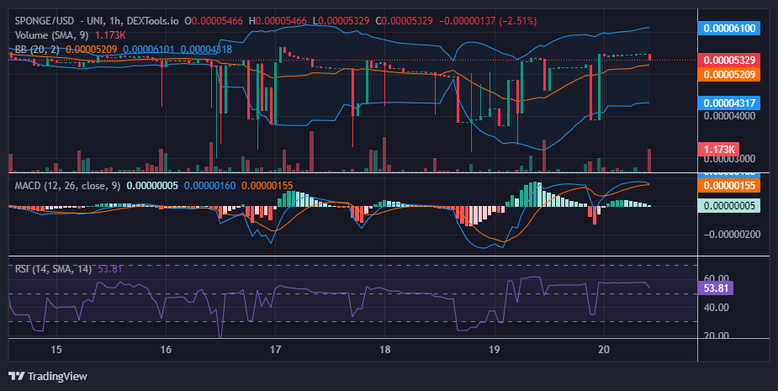Click the RSI (14, SMA, 14) label

(53, 269)
